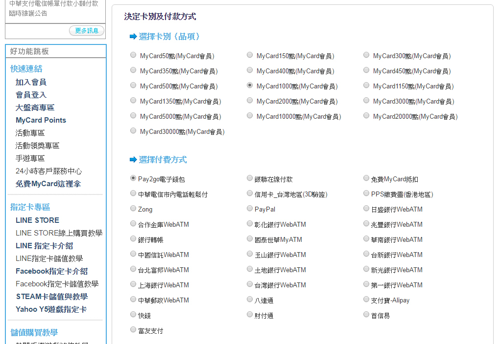
Task: Pick 彰化銀行WebATM payment option
Action: (250, 223)
